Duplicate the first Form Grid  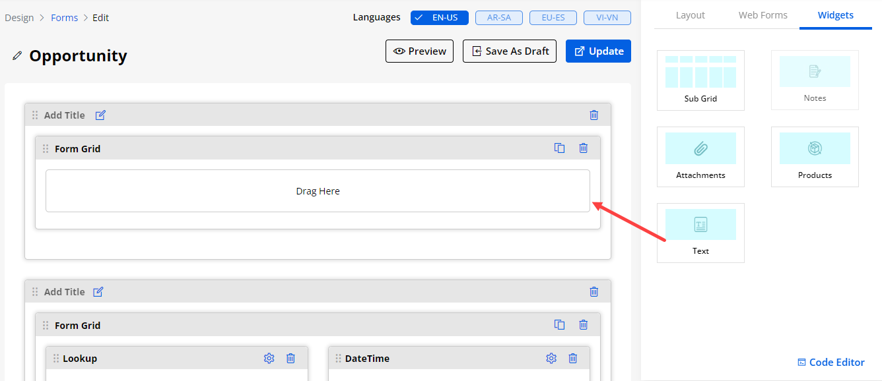coord(559,148)
